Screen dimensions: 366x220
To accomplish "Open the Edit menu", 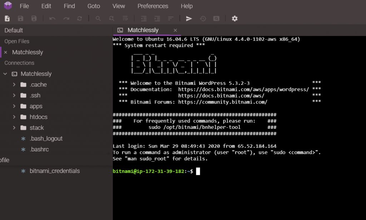I will pos(46,6).
